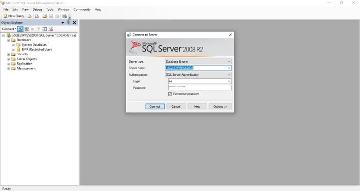Click the Filter funnel icon in Object Explorer
The image size is (360, 191).
pos(38,29)
